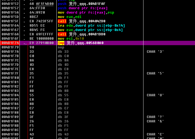Select the db 03 line

[x=63, y=65]
